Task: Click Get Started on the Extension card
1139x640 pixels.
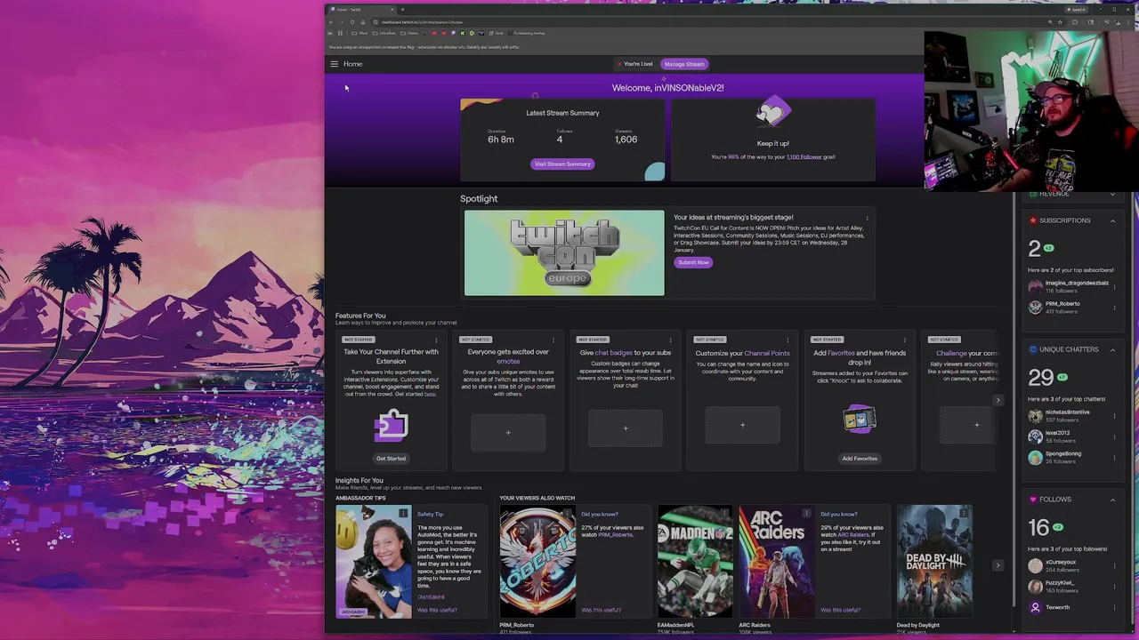Action: 391,459
